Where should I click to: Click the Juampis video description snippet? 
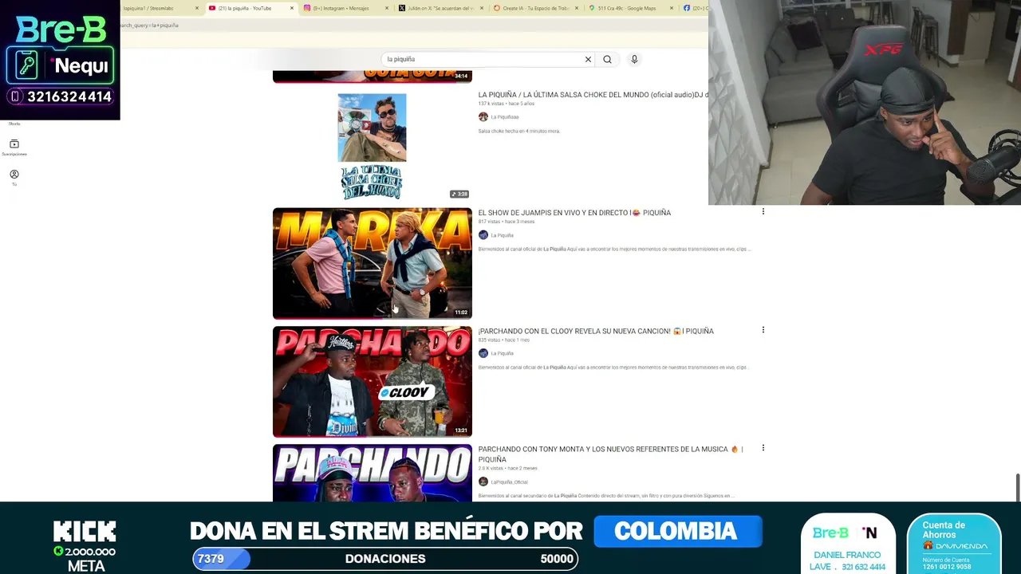coord(614,249)
